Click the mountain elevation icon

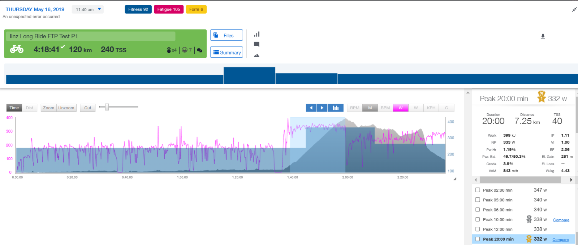[256, 56]
